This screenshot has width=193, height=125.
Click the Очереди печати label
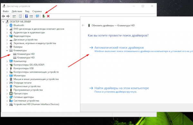click(x=23, y=83)
